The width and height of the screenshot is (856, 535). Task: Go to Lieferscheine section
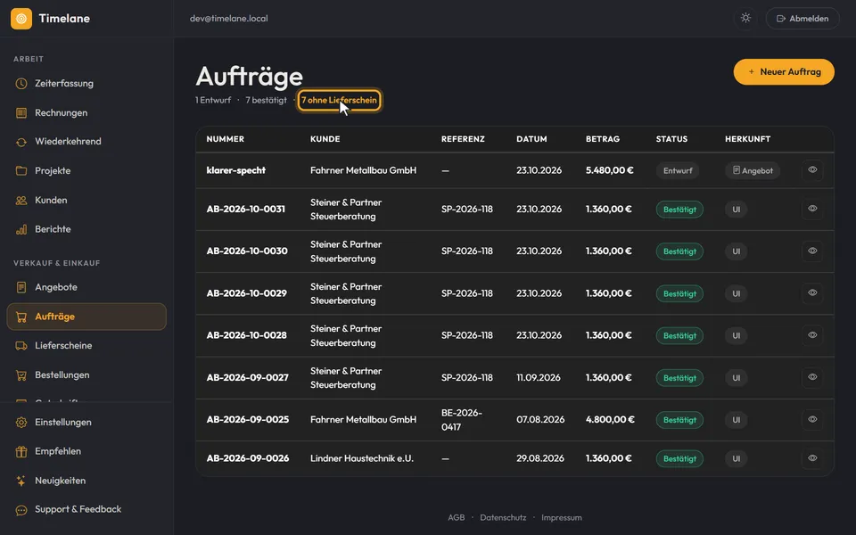tap(86, 346)
